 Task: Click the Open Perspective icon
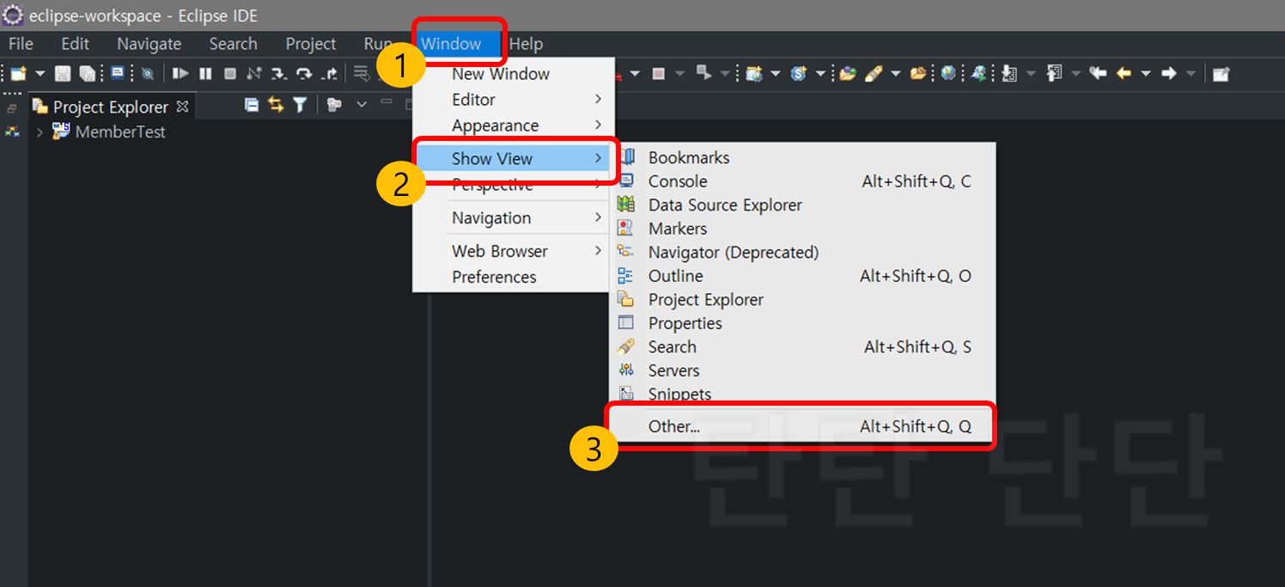pos(1221,74)
